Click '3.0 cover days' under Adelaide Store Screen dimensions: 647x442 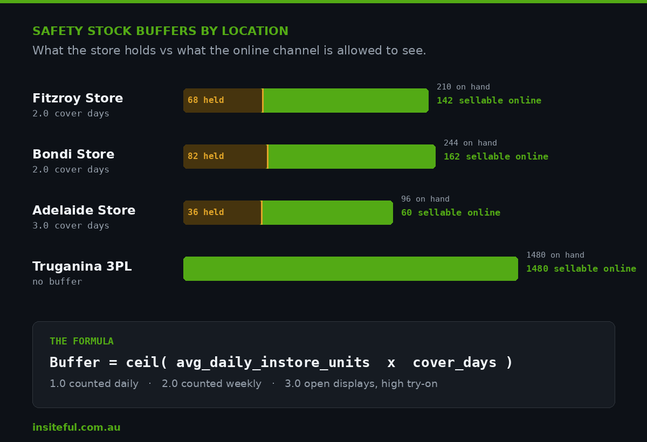tap(71, 226)
